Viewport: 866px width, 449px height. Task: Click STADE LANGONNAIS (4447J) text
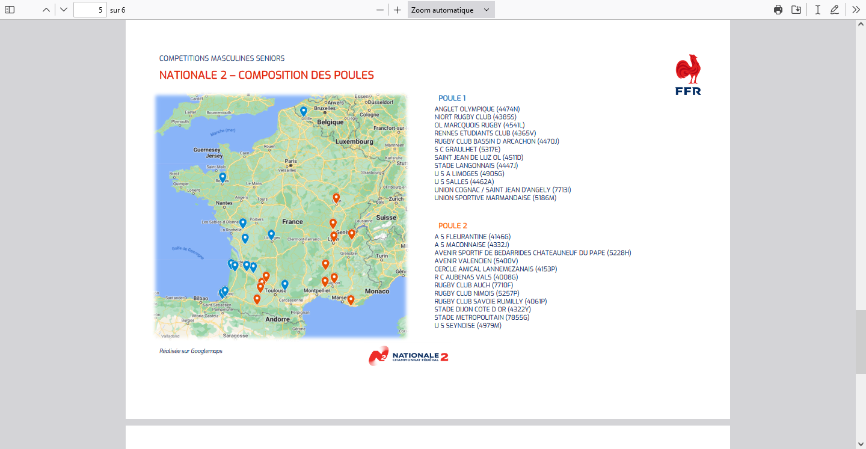(x=476, y=166)
